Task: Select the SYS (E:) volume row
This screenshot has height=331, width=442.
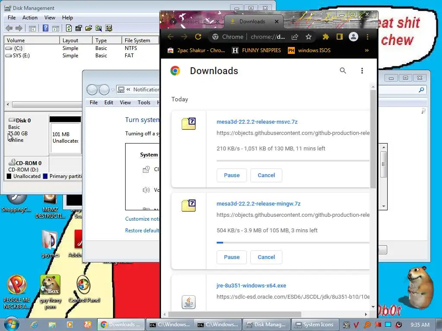Action: pos(82,56)
